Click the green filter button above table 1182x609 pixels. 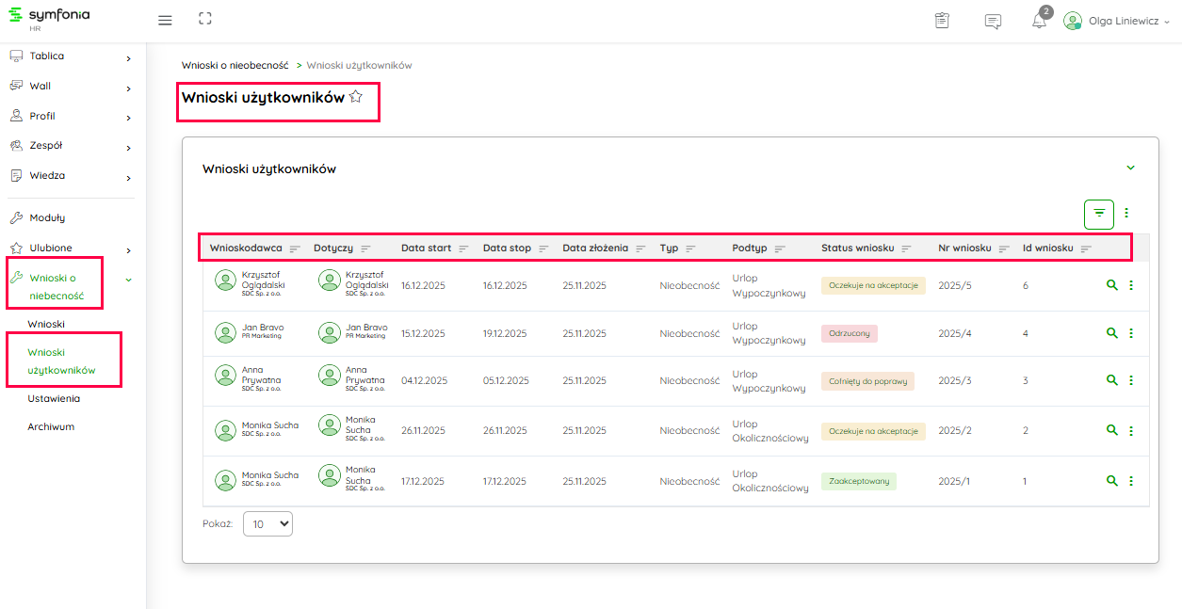click(x=1099, y=214)
